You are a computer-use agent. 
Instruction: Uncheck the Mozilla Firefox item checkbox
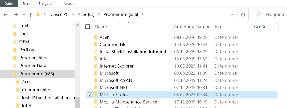(x=90, y=95)
